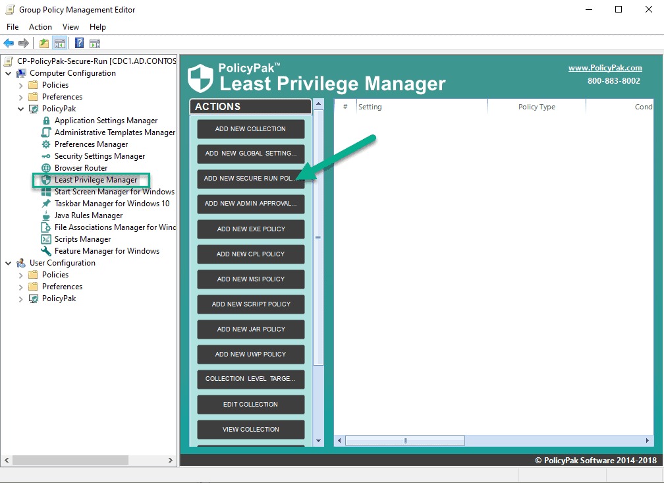This screenshot has width=664, height=483.
Task: Click the Policy Type column header
Action: coord(536,107)
